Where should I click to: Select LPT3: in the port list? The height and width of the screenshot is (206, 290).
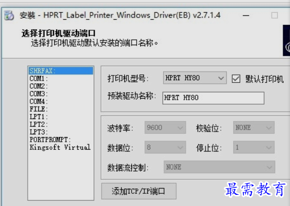(61, 132)
